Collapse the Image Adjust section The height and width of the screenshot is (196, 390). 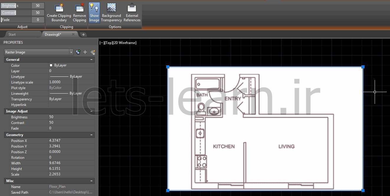point(91,111)
